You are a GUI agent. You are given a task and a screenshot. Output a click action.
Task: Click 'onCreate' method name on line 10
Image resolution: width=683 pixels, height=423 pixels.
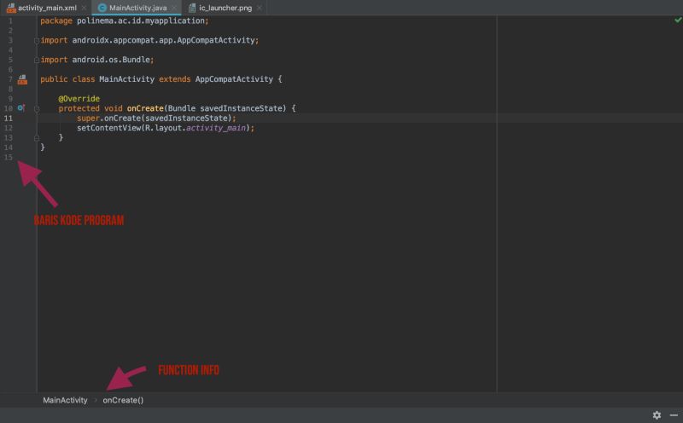pos(145,108)
